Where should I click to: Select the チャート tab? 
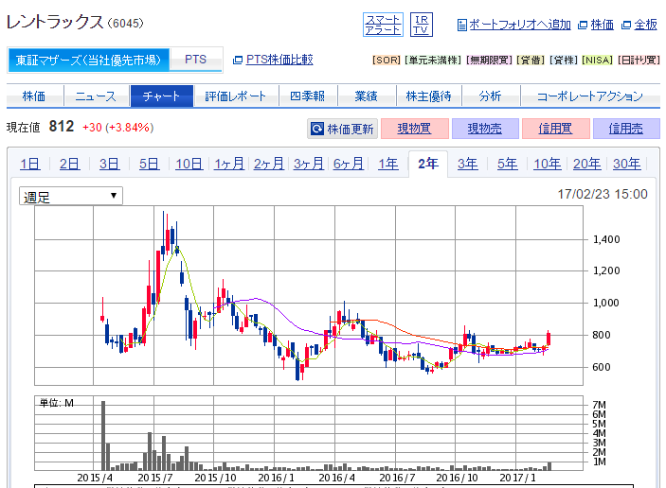[x=162, y=96]
